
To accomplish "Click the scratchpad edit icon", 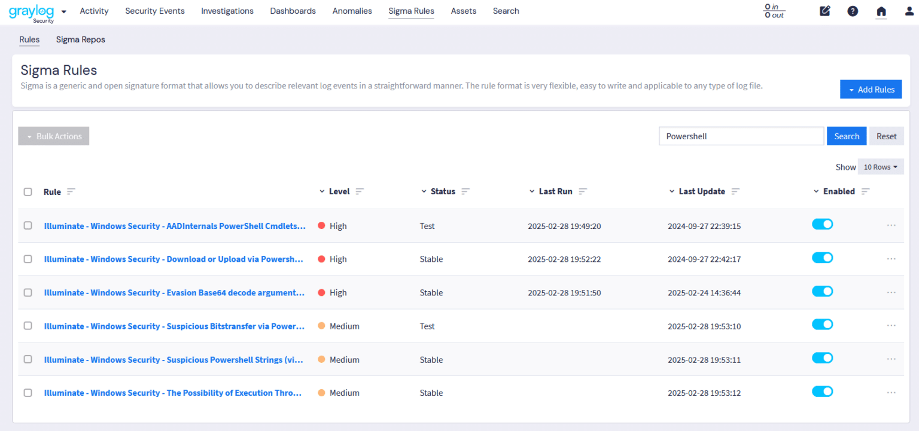I will tap(825, 11).
